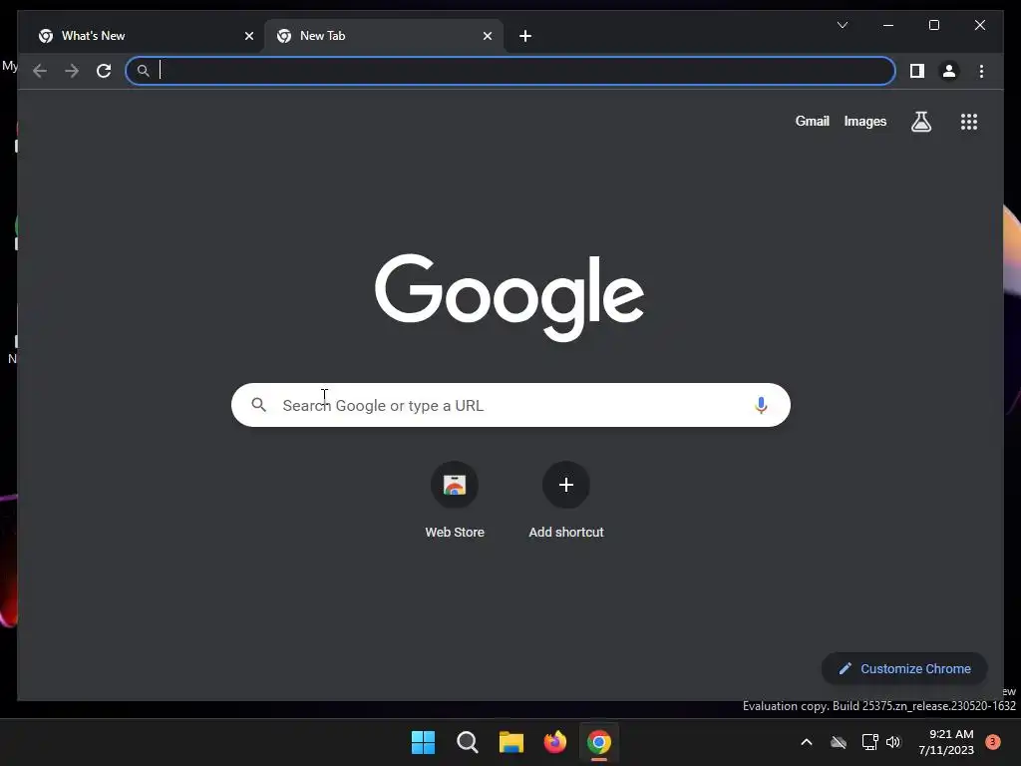Click the magnifier in Google search box
The height and width of the screenshot is (766, 1021).
258,405
